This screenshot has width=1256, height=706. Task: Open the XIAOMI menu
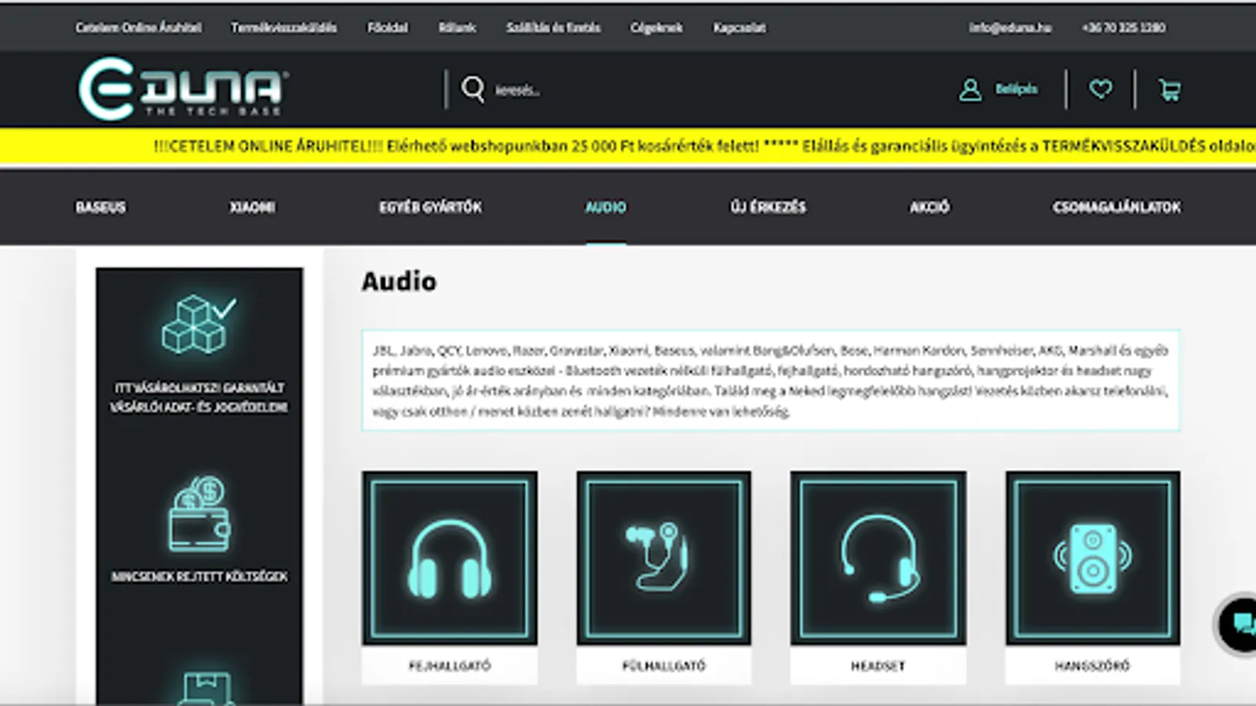tap(252, 207)
